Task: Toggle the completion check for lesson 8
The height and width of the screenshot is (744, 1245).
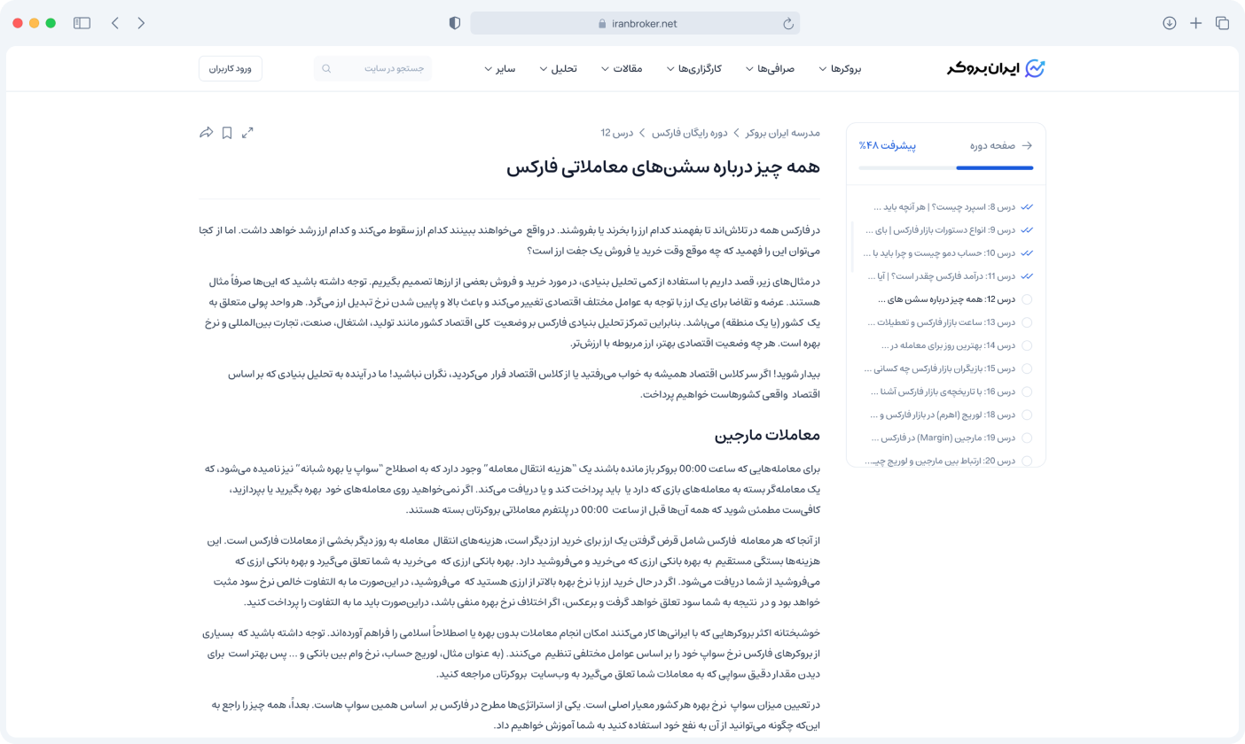Action: point(1027,207)
